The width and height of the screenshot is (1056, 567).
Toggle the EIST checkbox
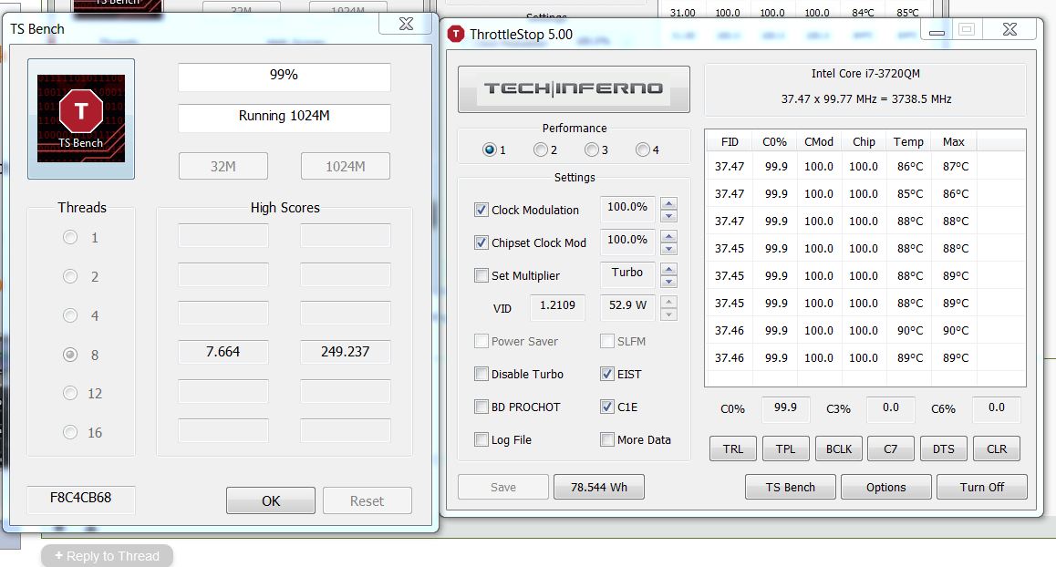(x=606, y=374)
